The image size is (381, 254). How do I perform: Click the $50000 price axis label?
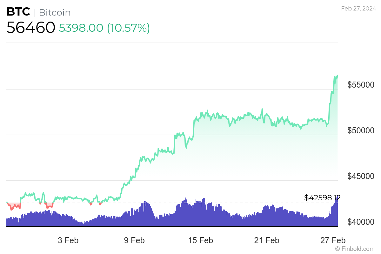[x=361, y=130]
